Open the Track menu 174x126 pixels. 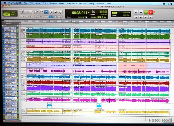[45, 3]
